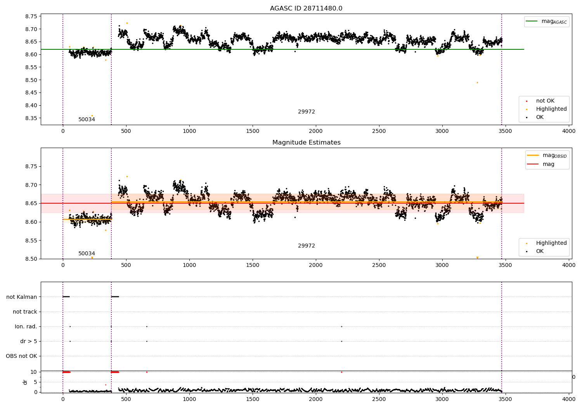Click the 8.35 y-tick of the top plot

click(x=31, y=118)
